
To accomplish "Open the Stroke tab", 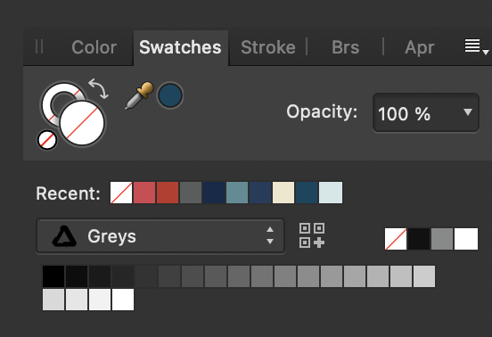I will (268, 47).
